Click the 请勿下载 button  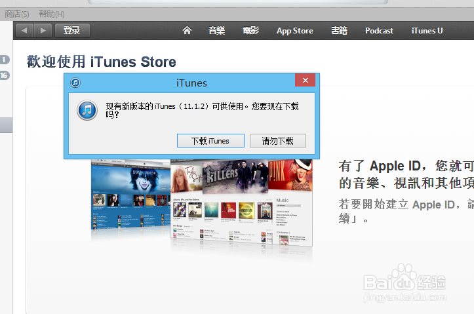277,141
